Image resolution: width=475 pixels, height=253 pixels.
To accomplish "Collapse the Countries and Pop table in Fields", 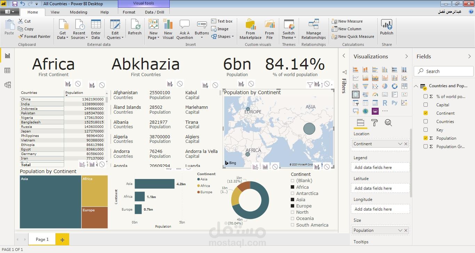I will (416, 86).
